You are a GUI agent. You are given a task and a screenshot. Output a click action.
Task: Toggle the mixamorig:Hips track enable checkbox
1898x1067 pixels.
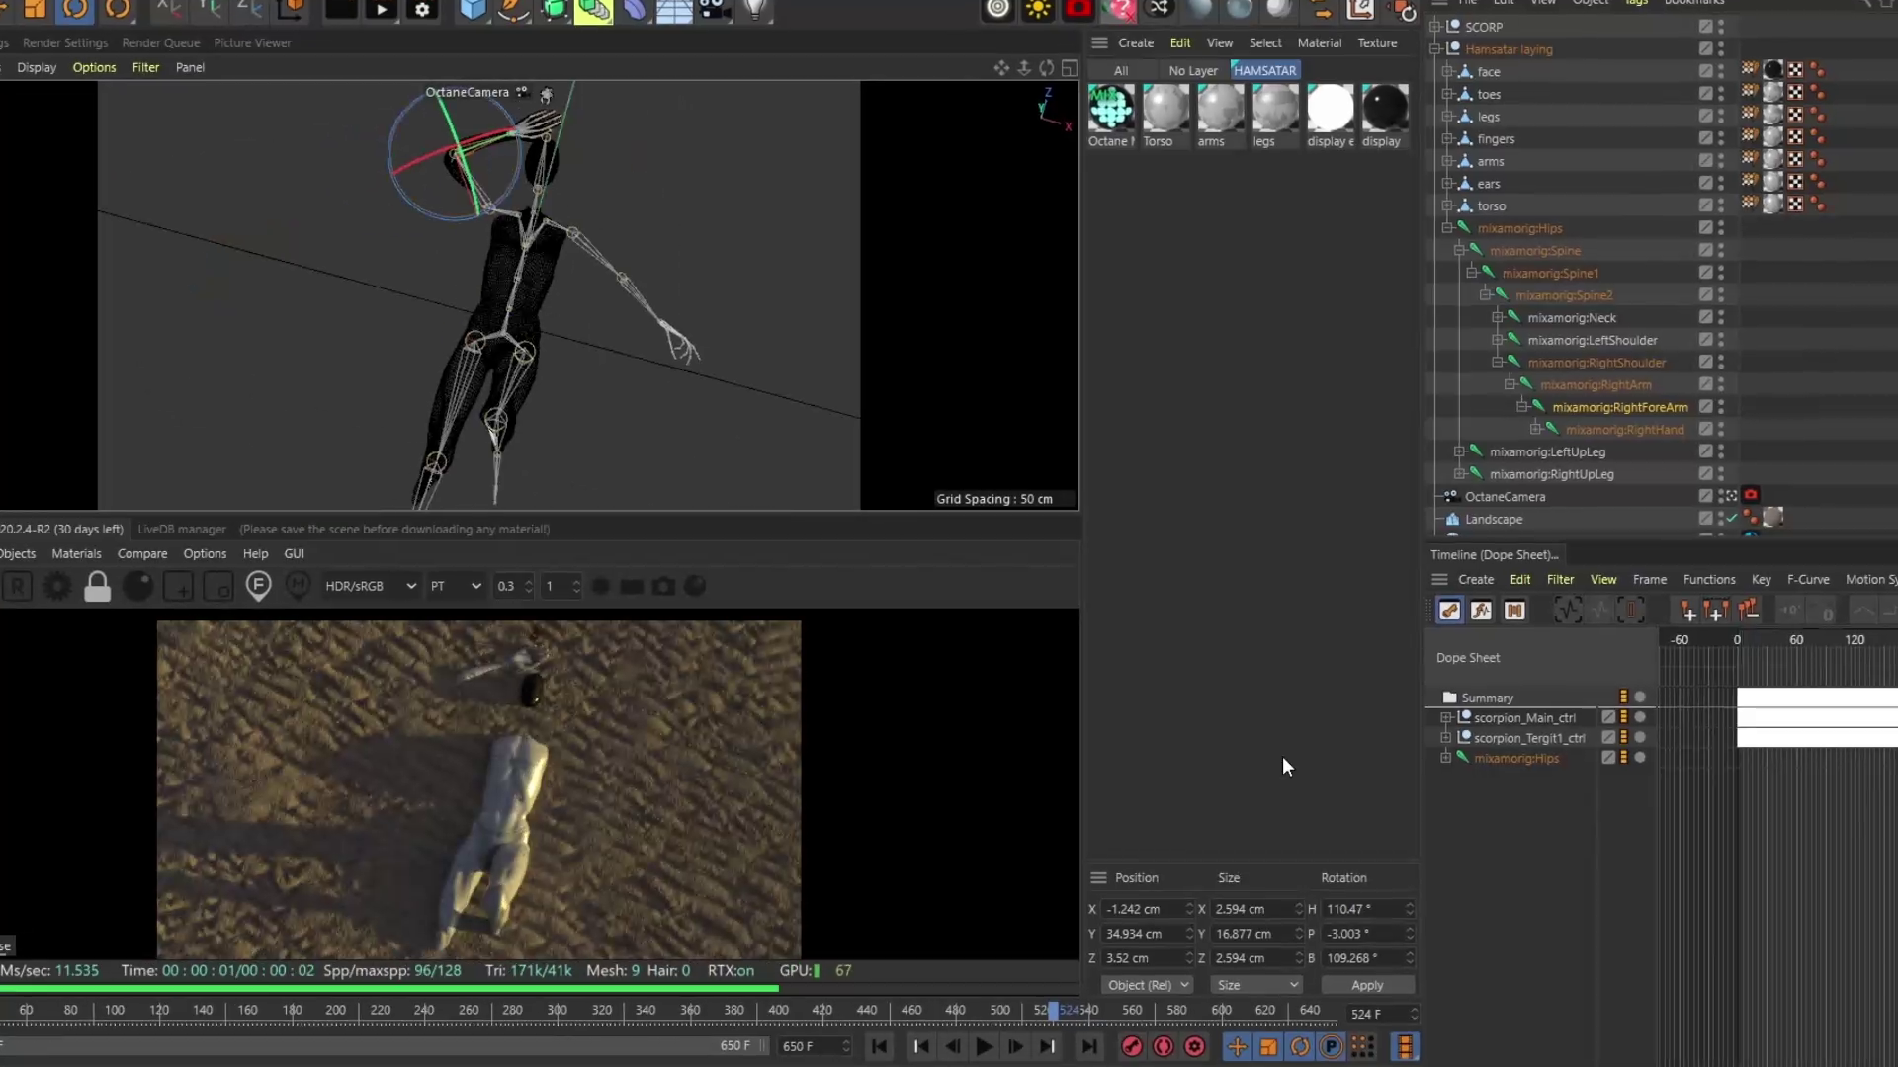[x=1608, y=758]
